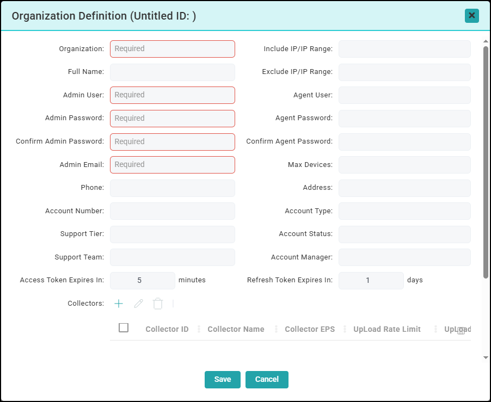Select the Max Devices input field
The image size is (491, 402).
(x=404, y=165)
